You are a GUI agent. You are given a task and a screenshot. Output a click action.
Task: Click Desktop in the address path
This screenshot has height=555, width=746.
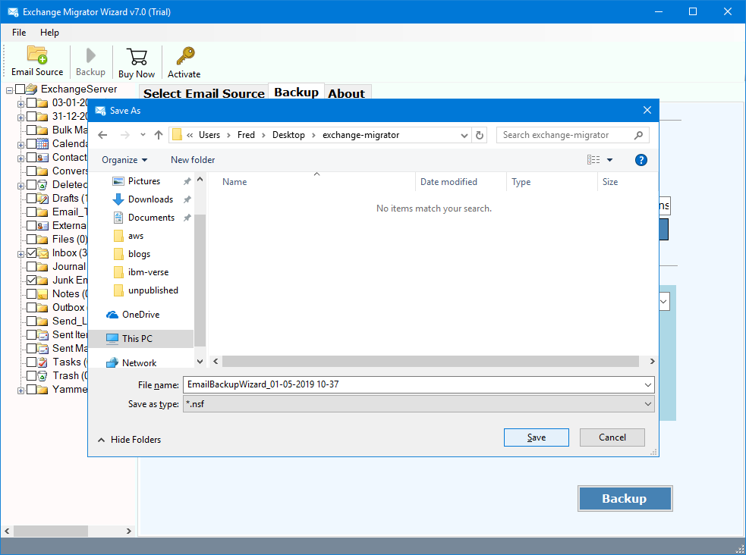tap(288, 135)
